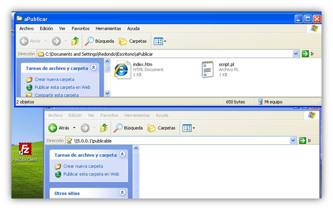The height and width of the screenshot is (210, 333).
Task: Click the forward arrow in publicable window
Action: point(85,128)
